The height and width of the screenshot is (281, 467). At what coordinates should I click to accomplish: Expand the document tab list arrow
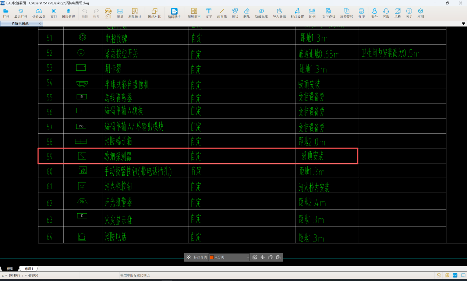(464, 24)
